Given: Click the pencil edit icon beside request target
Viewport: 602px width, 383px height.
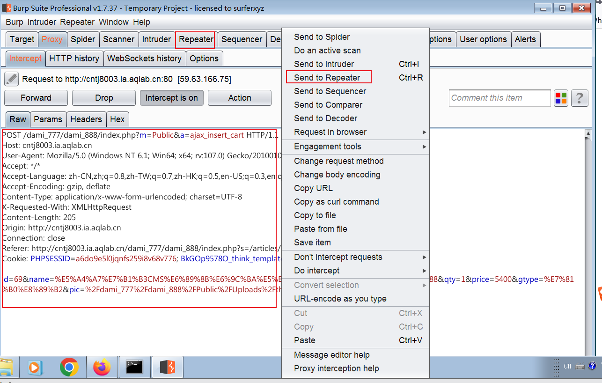Looking at the screenshot, I should point(12,79).
